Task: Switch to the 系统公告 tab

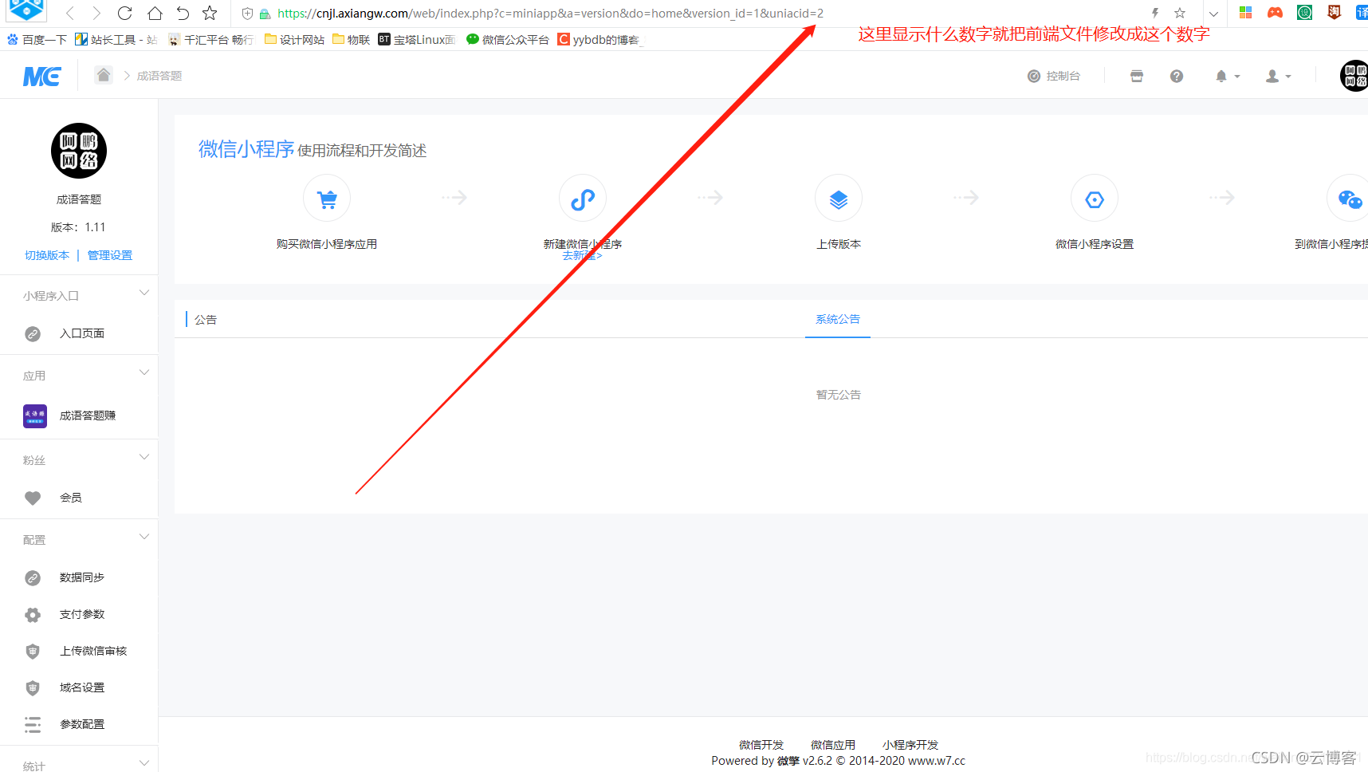Action: [837, 319]
